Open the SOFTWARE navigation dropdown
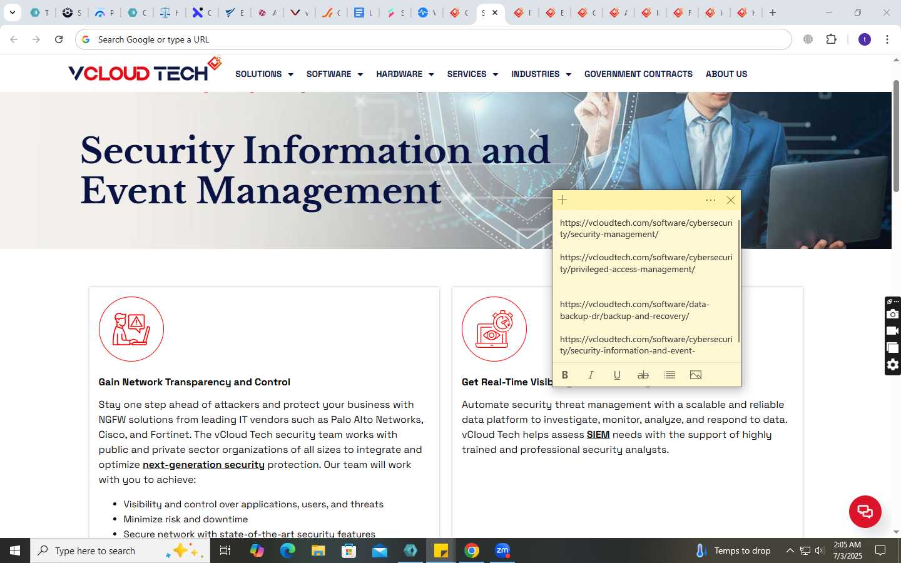 pyautogui.click(x=335, y=74)
